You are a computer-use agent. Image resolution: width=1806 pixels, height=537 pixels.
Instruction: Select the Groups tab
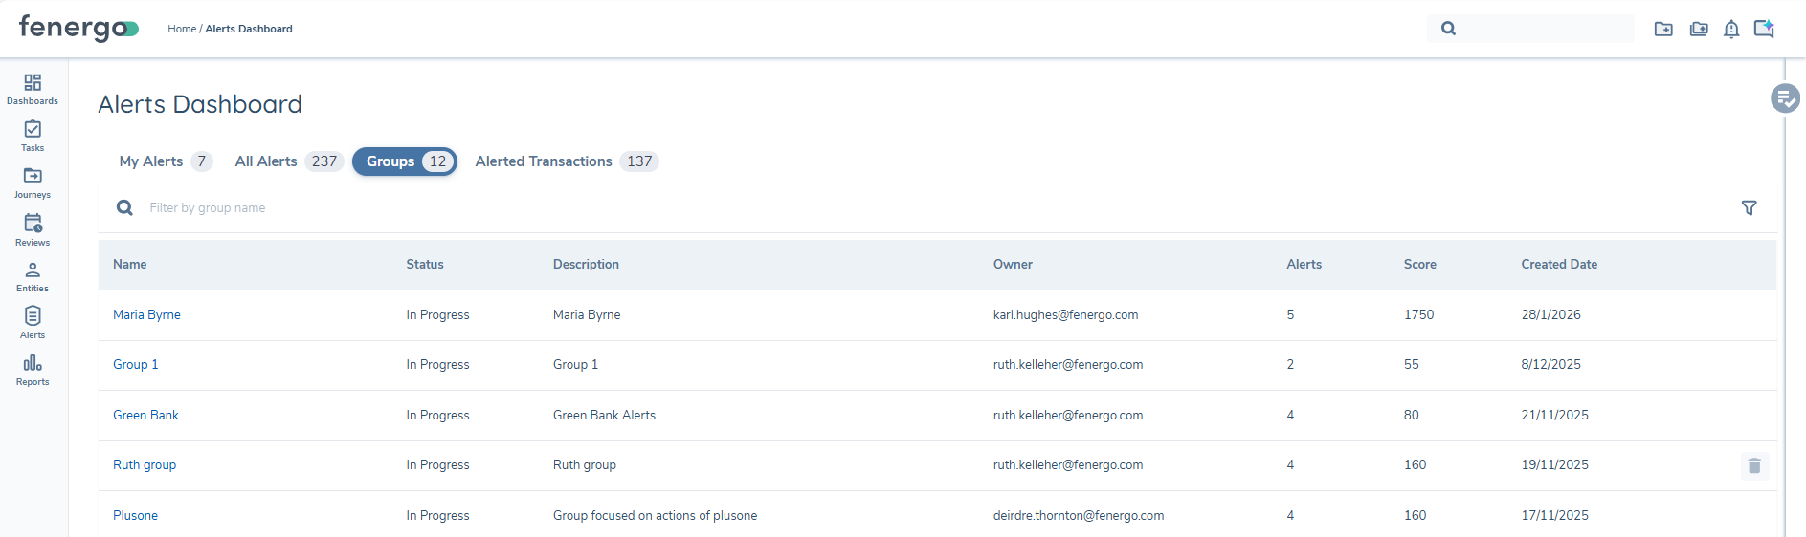(x=405, y=161)
